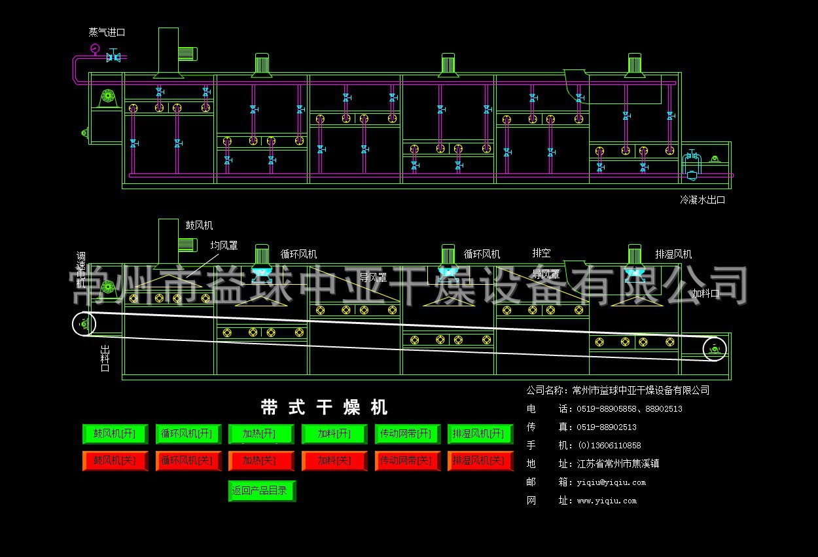Return to catalog via 返回产品目录
The image size is (818, 557).
click(x=262, y=491)
